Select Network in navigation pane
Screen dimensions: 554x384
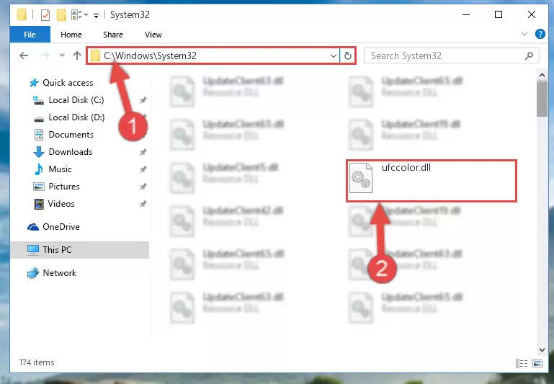coord(59,273)
